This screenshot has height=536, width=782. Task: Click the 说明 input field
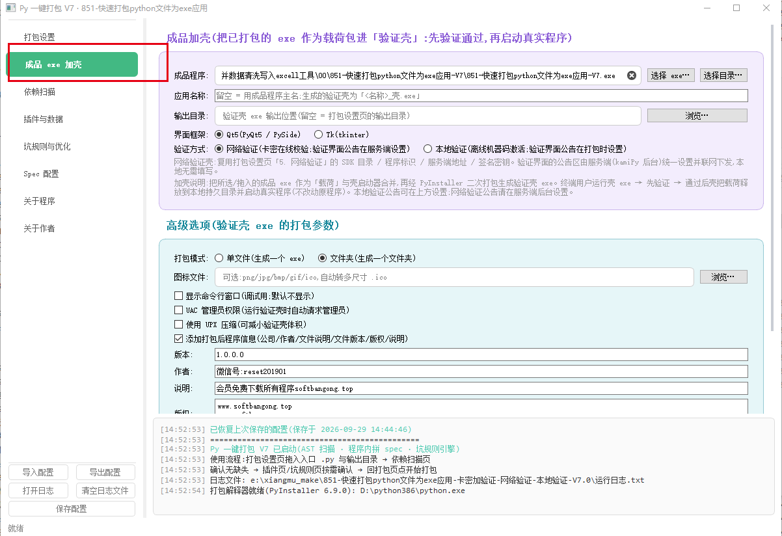pyautogui.click(x=481, y=388)
